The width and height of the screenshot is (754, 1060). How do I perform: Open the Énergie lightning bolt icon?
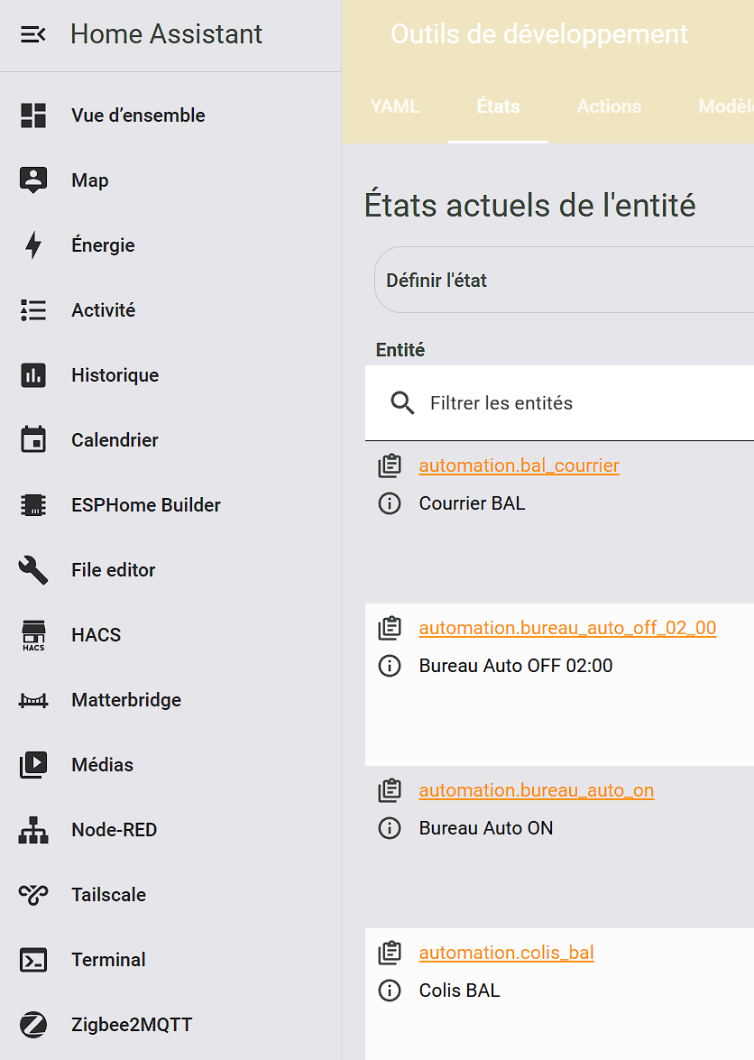[33, 245]
